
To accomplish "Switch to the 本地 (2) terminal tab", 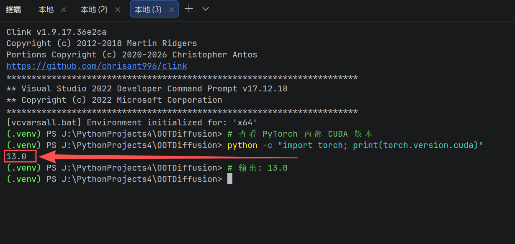I will pyautogui.click(x=94, y=9).
